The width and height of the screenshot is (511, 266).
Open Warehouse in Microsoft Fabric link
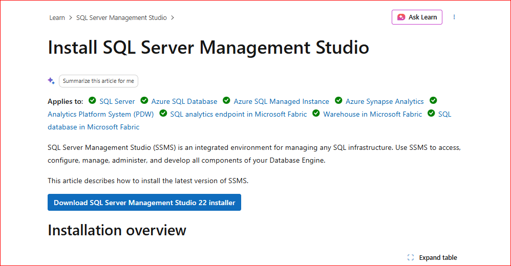point(372,114)
